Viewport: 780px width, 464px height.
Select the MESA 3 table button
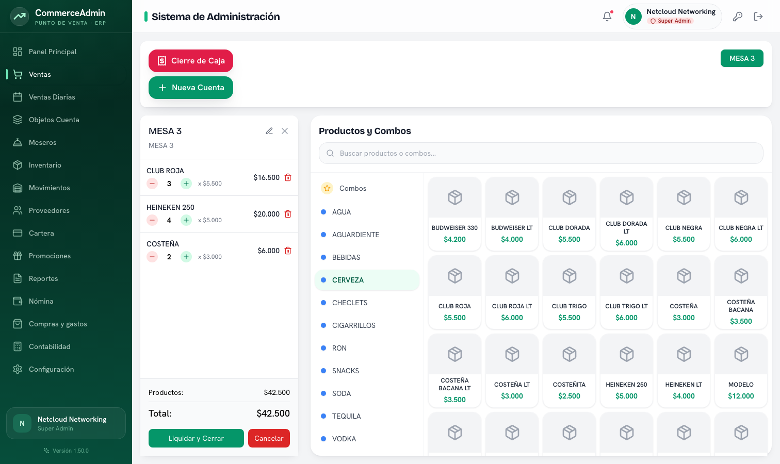tap(742, 58)
